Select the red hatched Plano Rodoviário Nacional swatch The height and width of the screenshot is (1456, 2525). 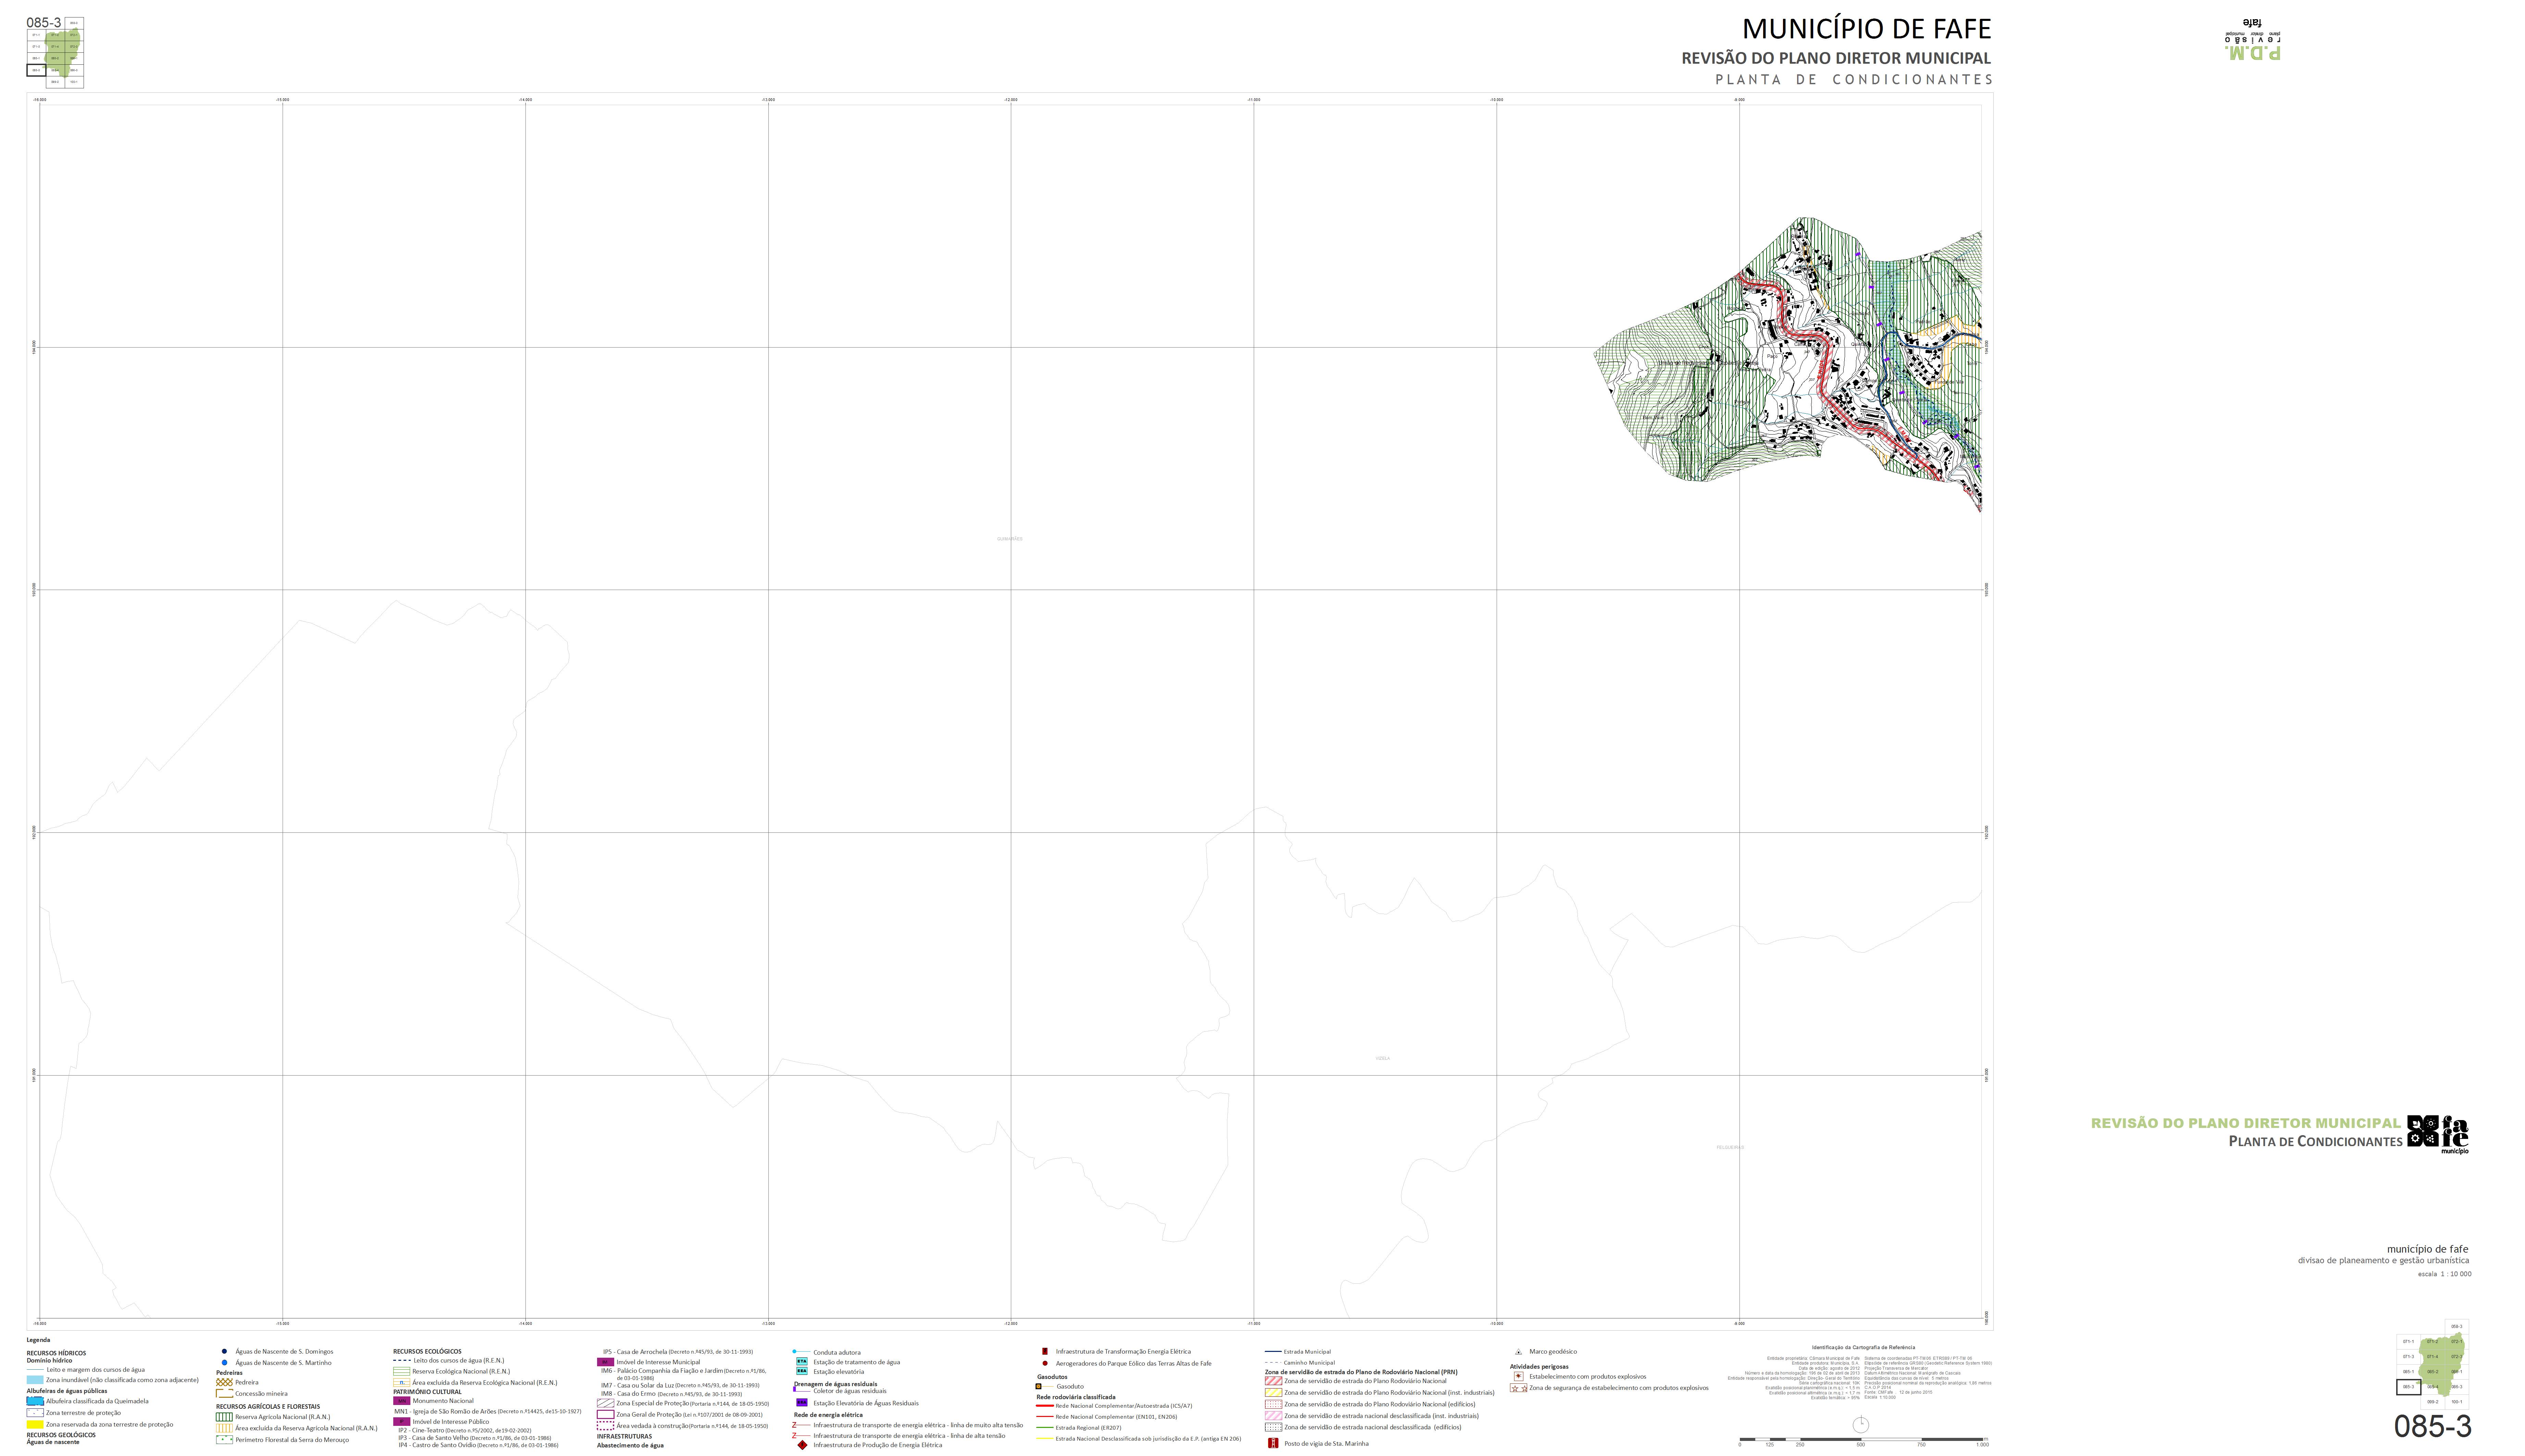pyautogui.click(x=1274, y=1381)
